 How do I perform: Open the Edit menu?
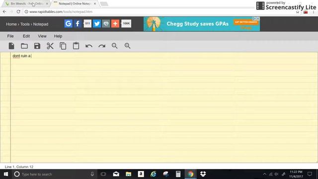click(x=26, y=36)
